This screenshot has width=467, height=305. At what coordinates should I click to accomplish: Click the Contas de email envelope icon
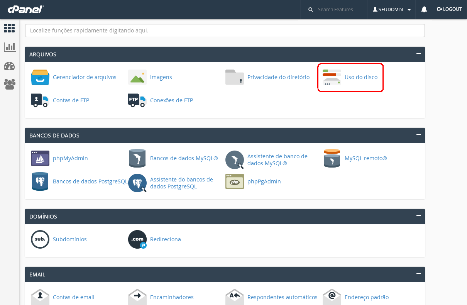[x=40, y=297]
